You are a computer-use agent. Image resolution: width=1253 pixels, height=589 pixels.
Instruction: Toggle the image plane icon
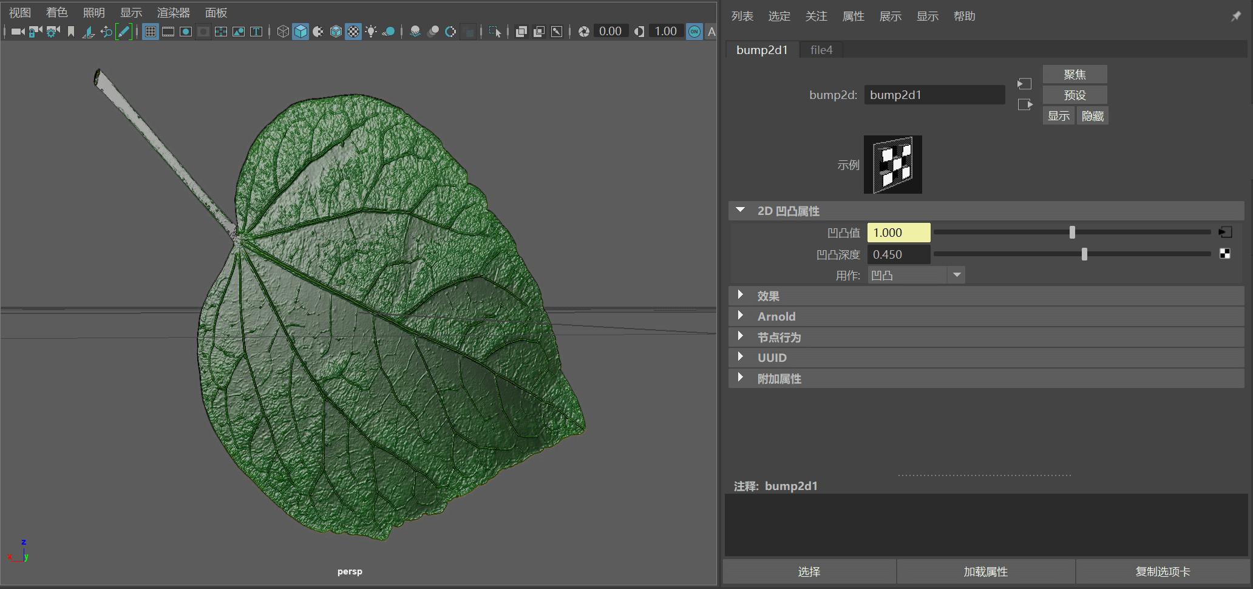(89, 32)
